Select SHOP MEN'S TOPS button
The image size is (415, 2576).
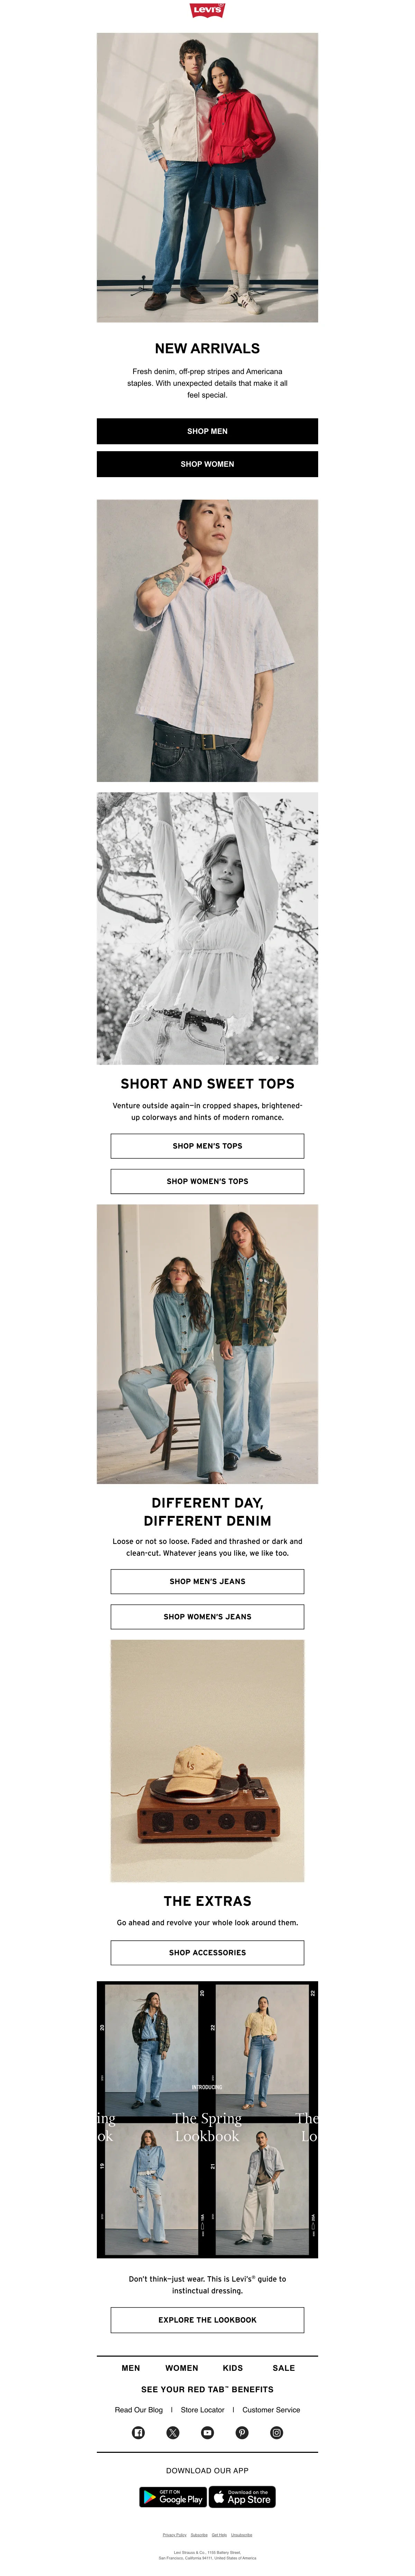pos(207,1146)
